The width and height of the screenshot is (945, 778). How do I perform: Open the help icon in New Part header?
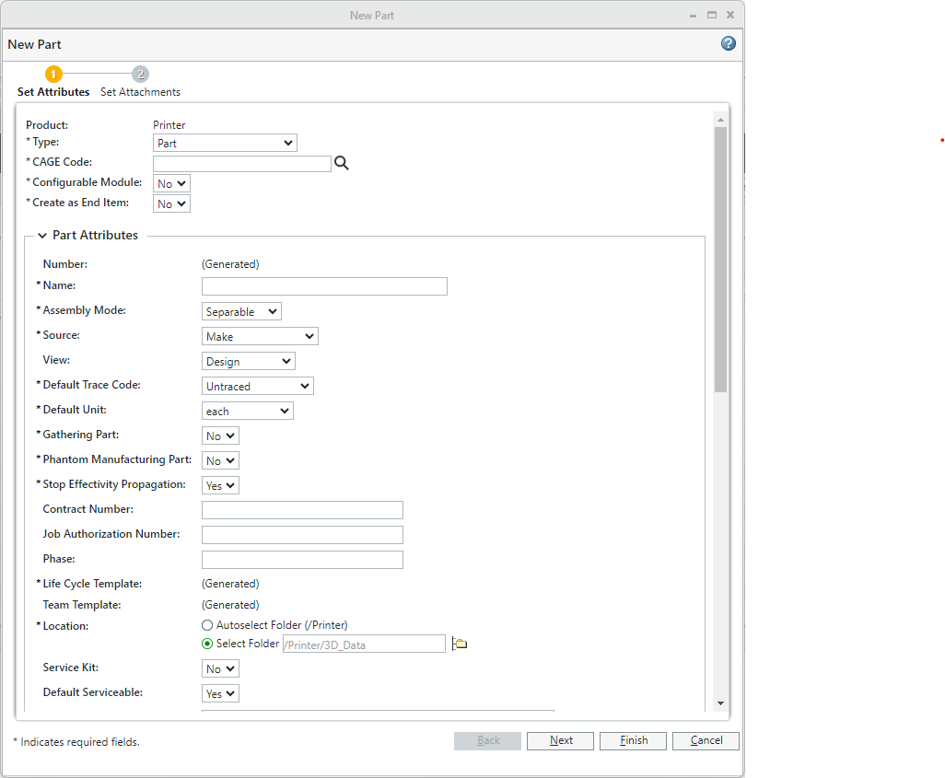pyautogui.click(x=728, y=43)
